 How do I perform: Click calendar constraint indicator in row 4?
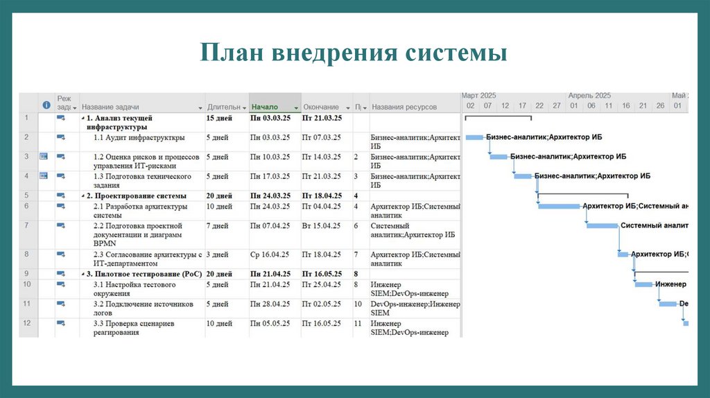coord(44,175)
